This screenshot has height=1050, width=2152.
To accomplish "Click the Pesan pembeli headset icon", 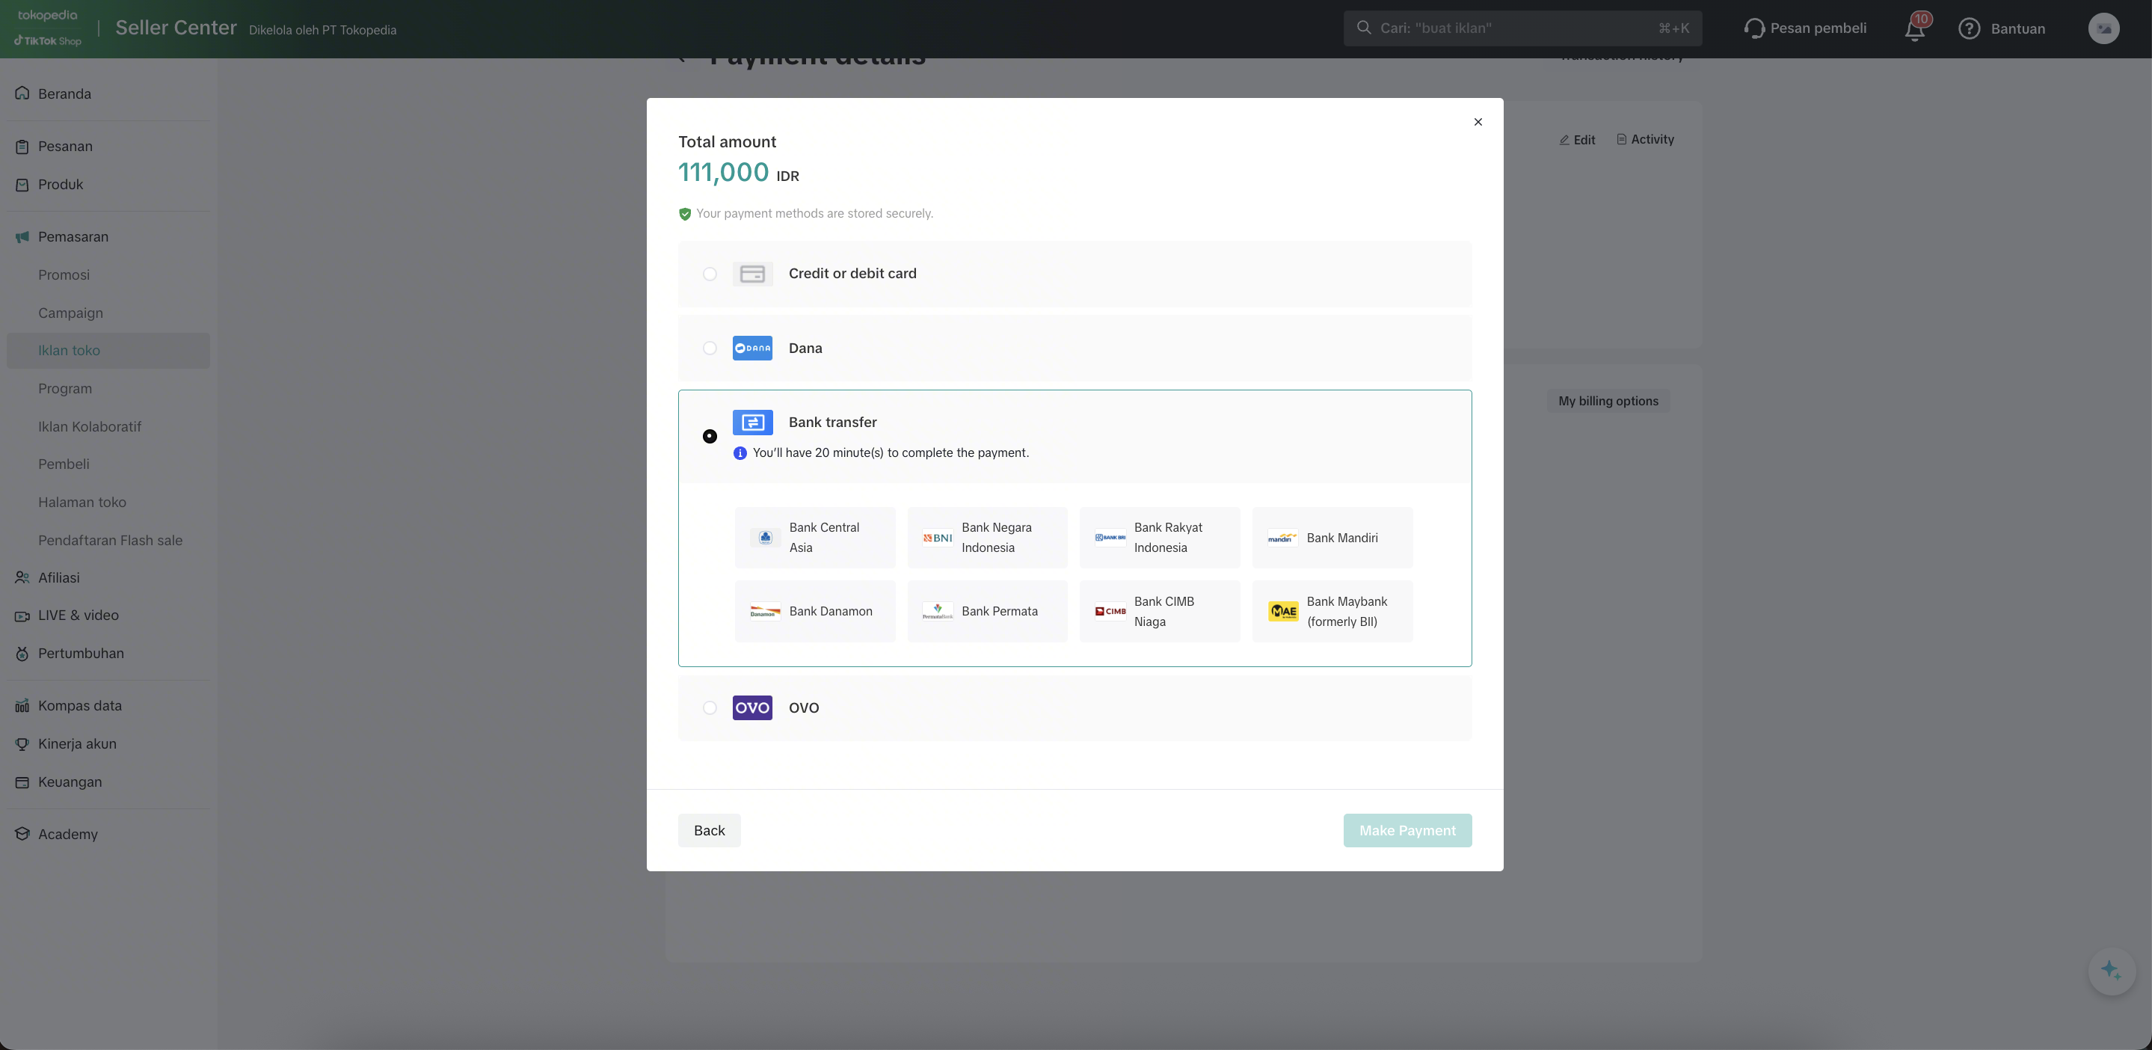I will [x=1754, y=29].
